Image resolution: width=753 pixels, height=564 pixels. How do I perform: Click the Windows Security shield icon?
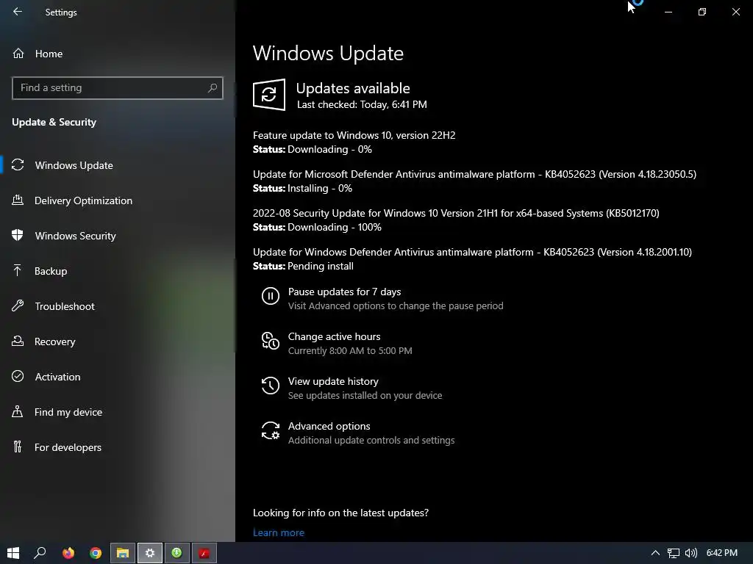point(18,235)
